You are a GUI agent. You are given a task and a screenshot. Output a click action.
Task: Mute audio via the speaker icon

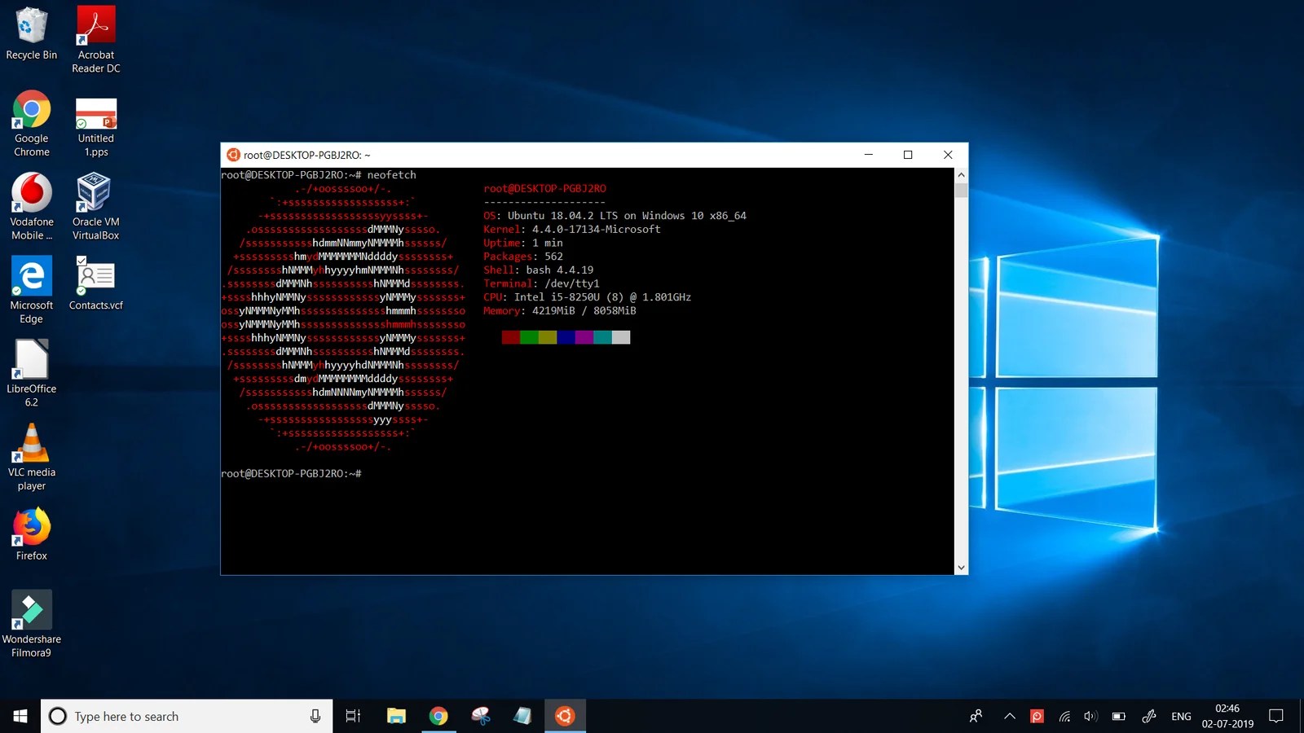(x=1090, y=717)
